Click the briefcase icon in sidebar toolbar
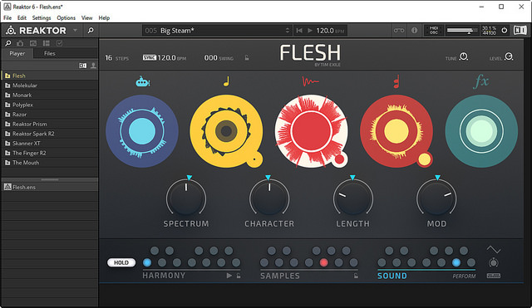This screenshot has width=532, height=308. point(20,43)
